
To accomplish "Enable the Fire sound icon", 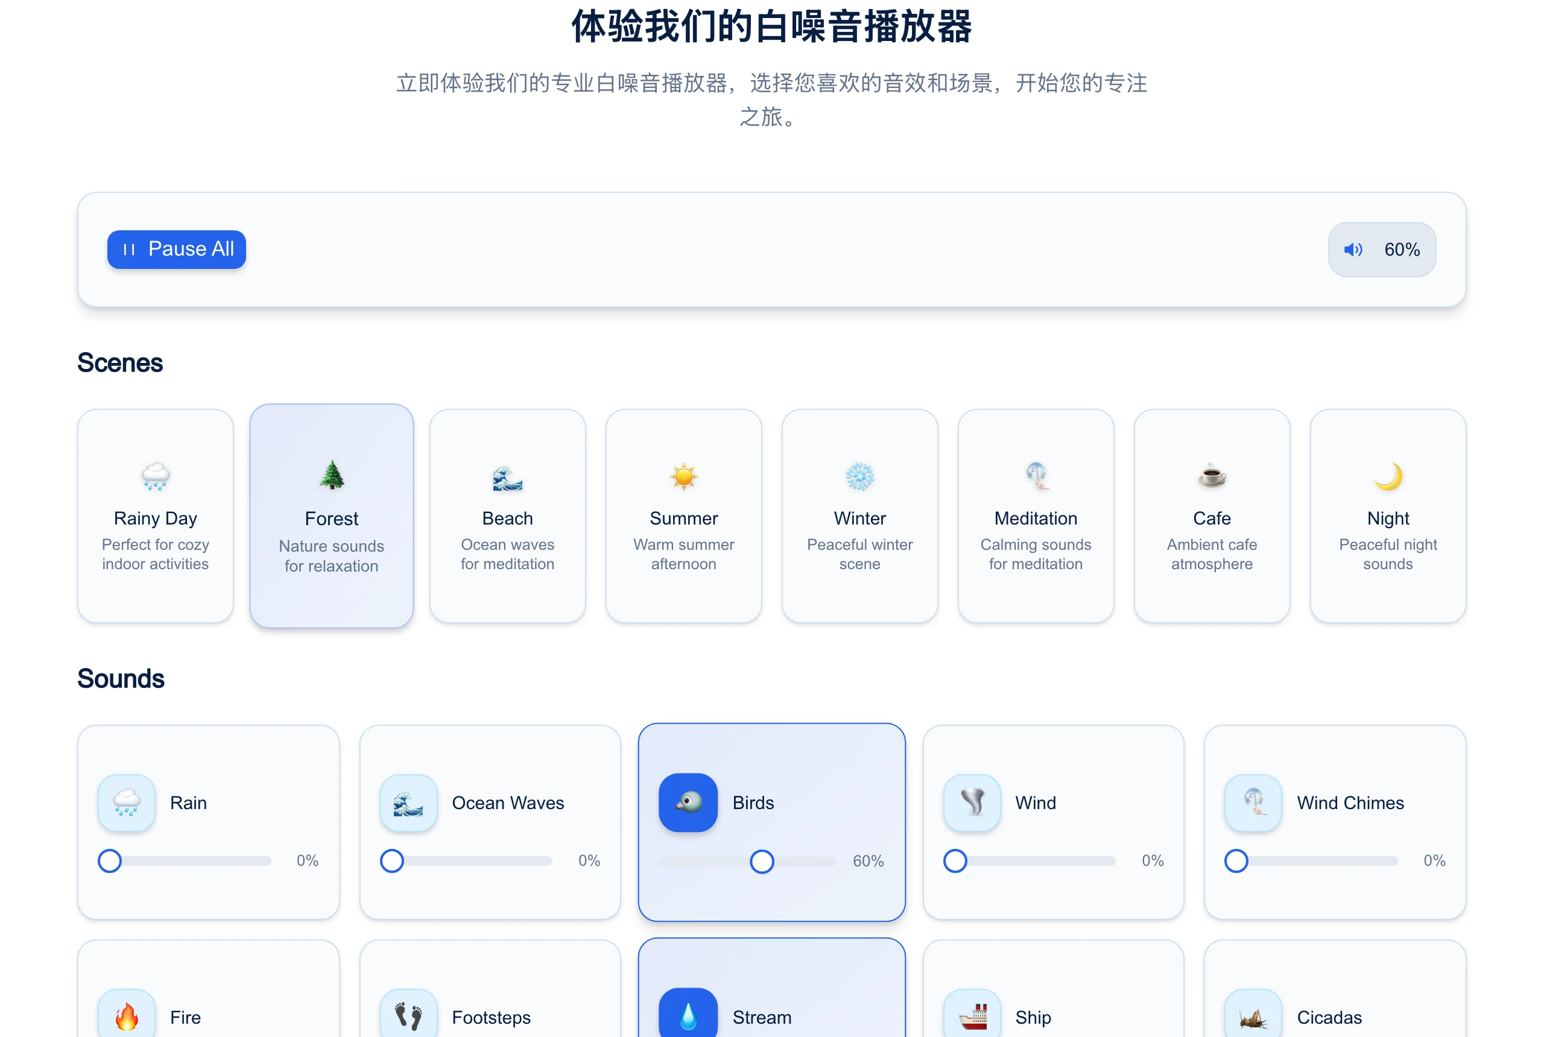I will click(x=126, y=1014).
